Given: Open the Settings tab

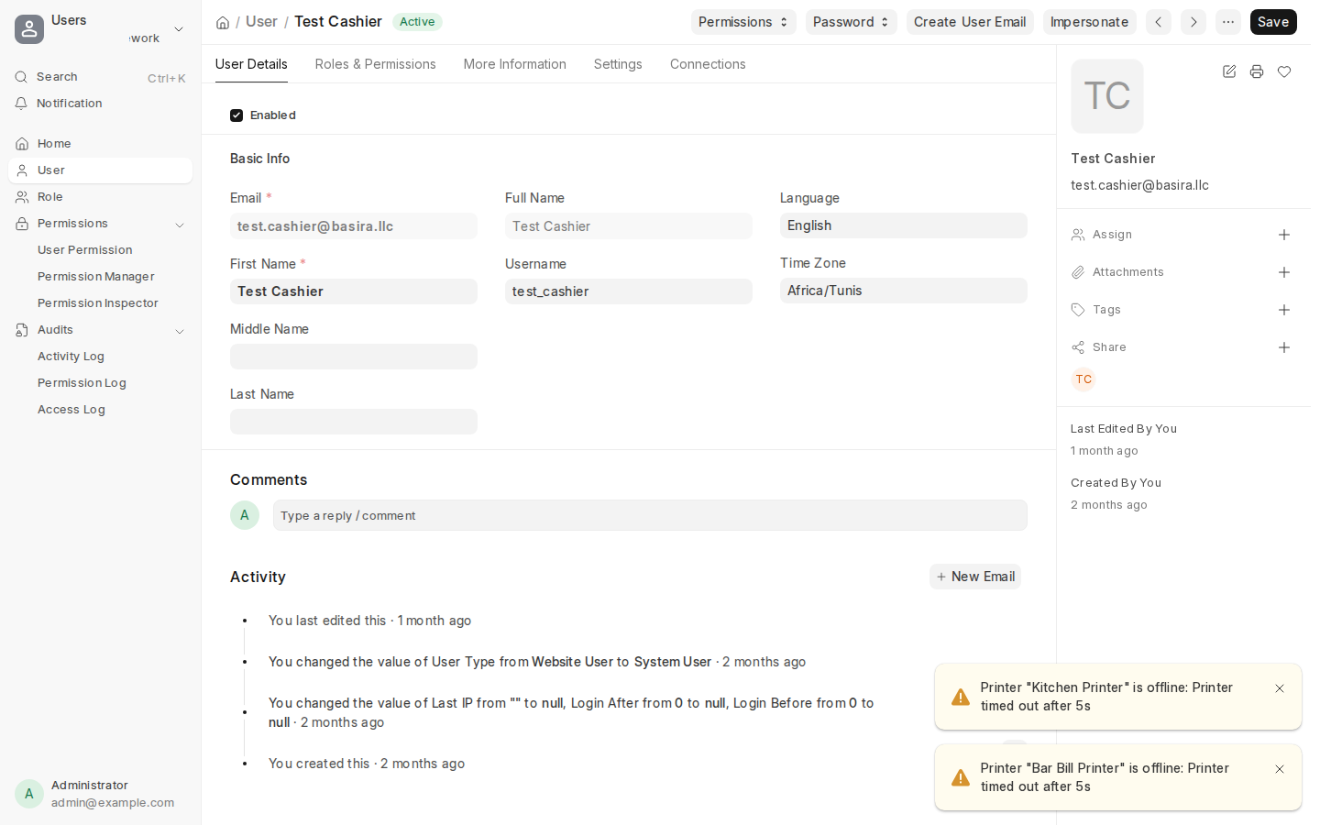Looking at the screenshot, I should coord(618,64).
